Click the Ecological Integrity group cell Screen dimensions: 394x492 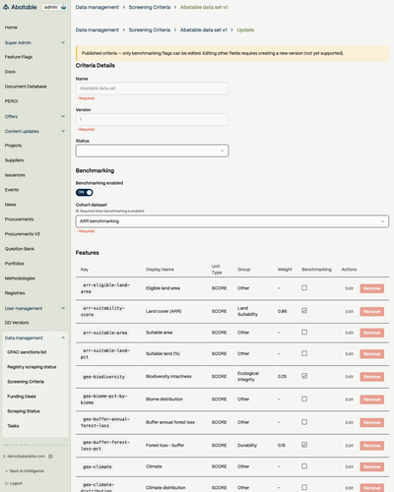tap(248, 377)
